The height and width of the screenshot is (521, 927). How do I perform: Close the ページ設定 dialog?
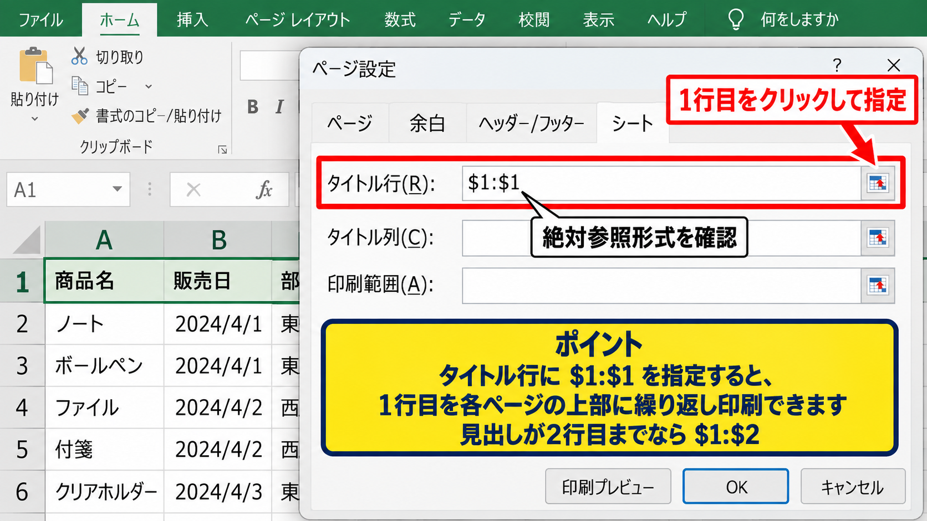894,65
